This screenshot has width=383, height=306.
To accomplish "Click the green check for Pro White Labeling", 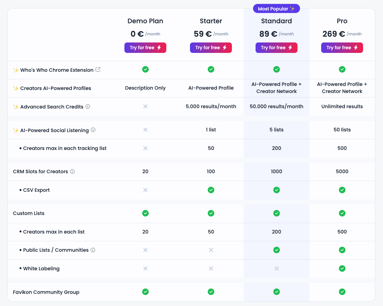I will click(x=342, y=269).
